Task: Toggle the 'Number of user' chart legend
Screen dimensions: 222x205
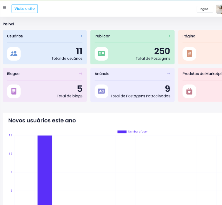Action: [132, 132]
